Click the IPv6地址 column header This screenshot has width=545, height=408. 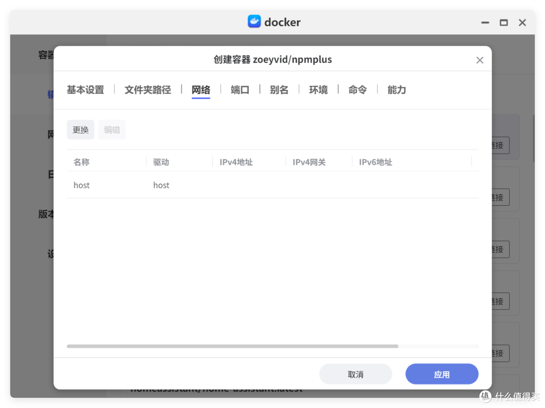point(375,162)
